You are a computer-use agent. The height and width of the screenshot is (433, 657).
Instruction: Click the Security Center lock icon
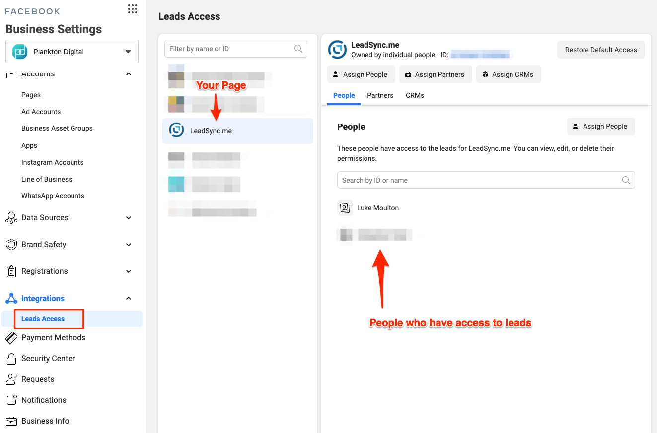click(x=11, y=359)
